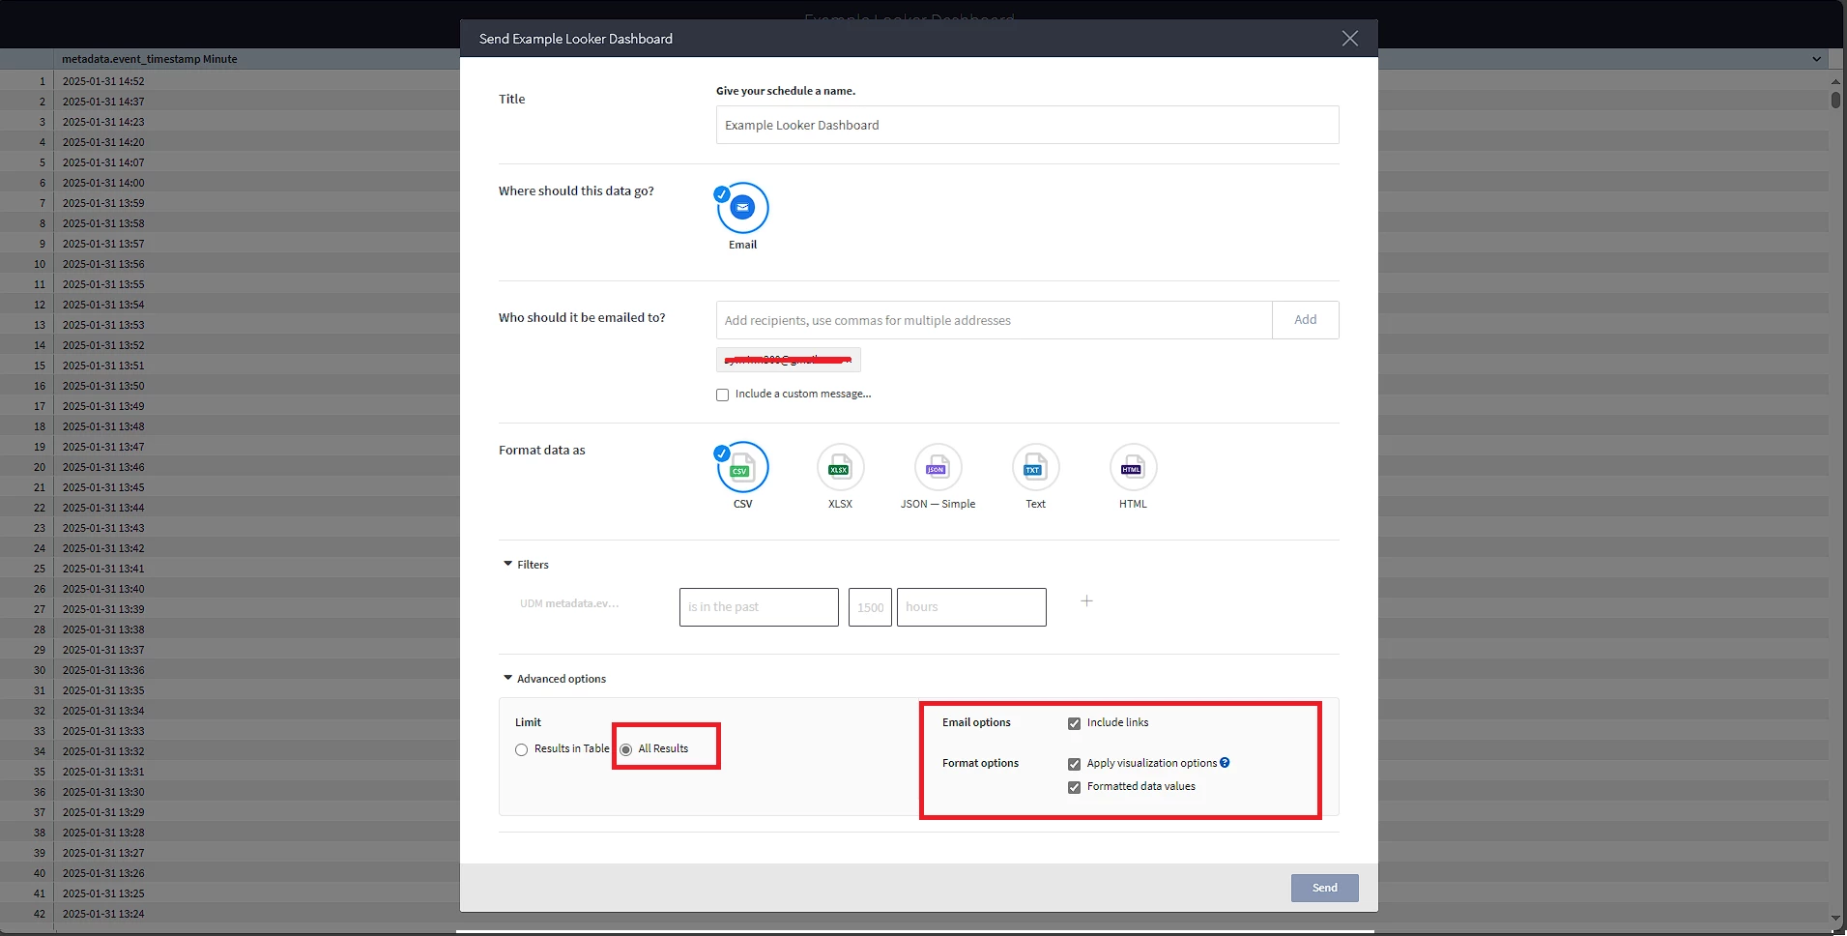Click the Send button
The width and height of the screenshot is (1847, 936).
(1324, 888)
